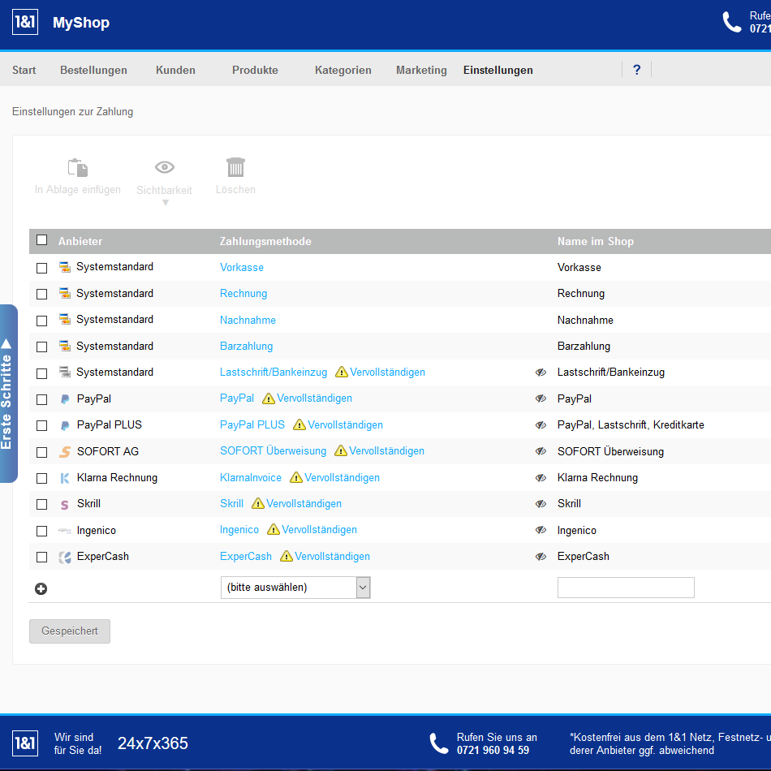
Task: Click the warning icon next to PayPal PLUS
Action: [299, 425]
